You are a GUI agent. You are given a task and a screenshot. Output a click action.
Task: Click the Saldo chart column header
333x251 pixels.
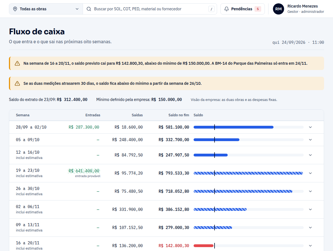(x=198, y=115)
